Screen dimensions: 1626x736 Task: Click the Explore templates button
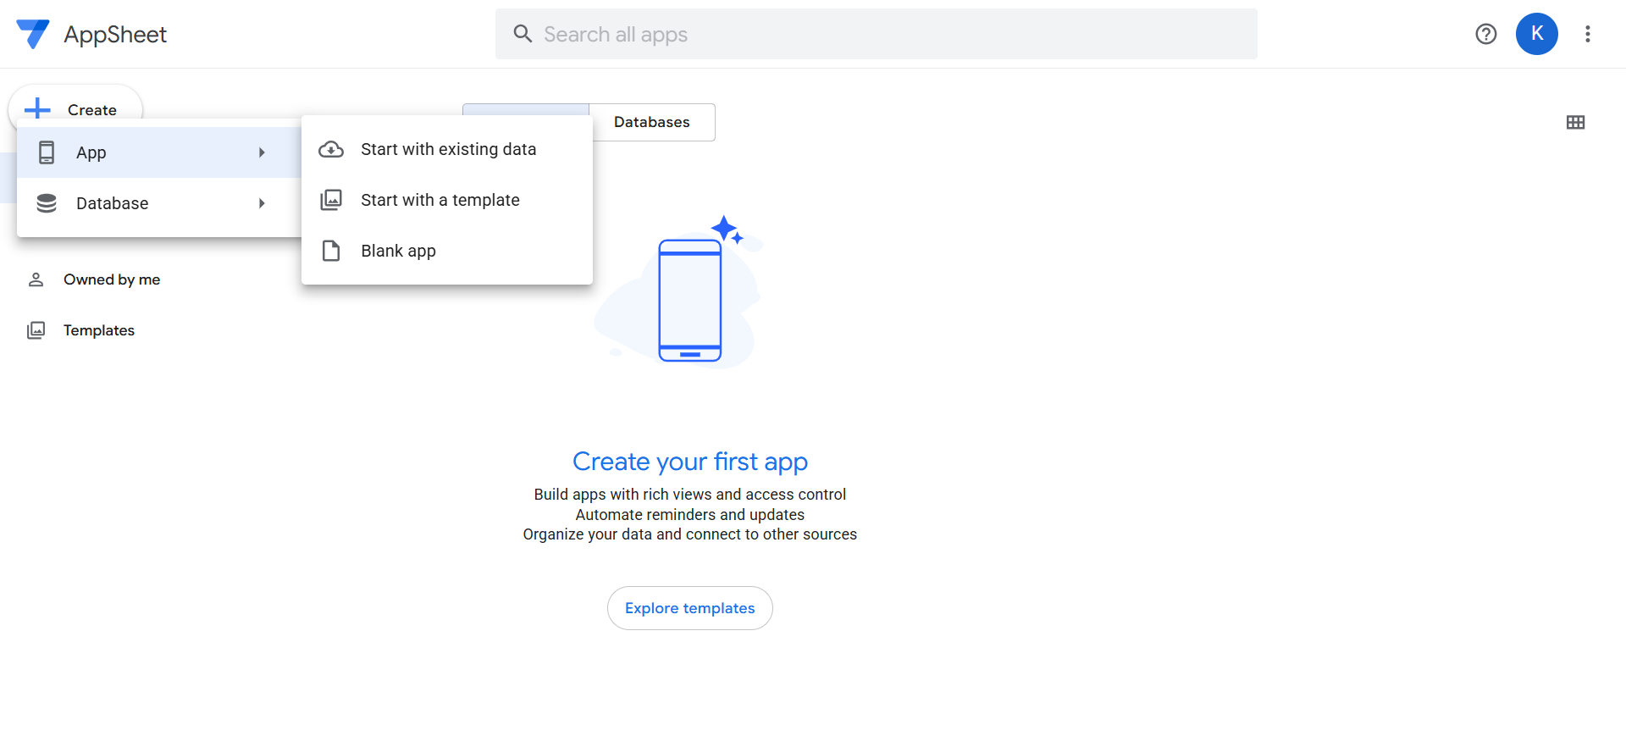coord(690,608)
